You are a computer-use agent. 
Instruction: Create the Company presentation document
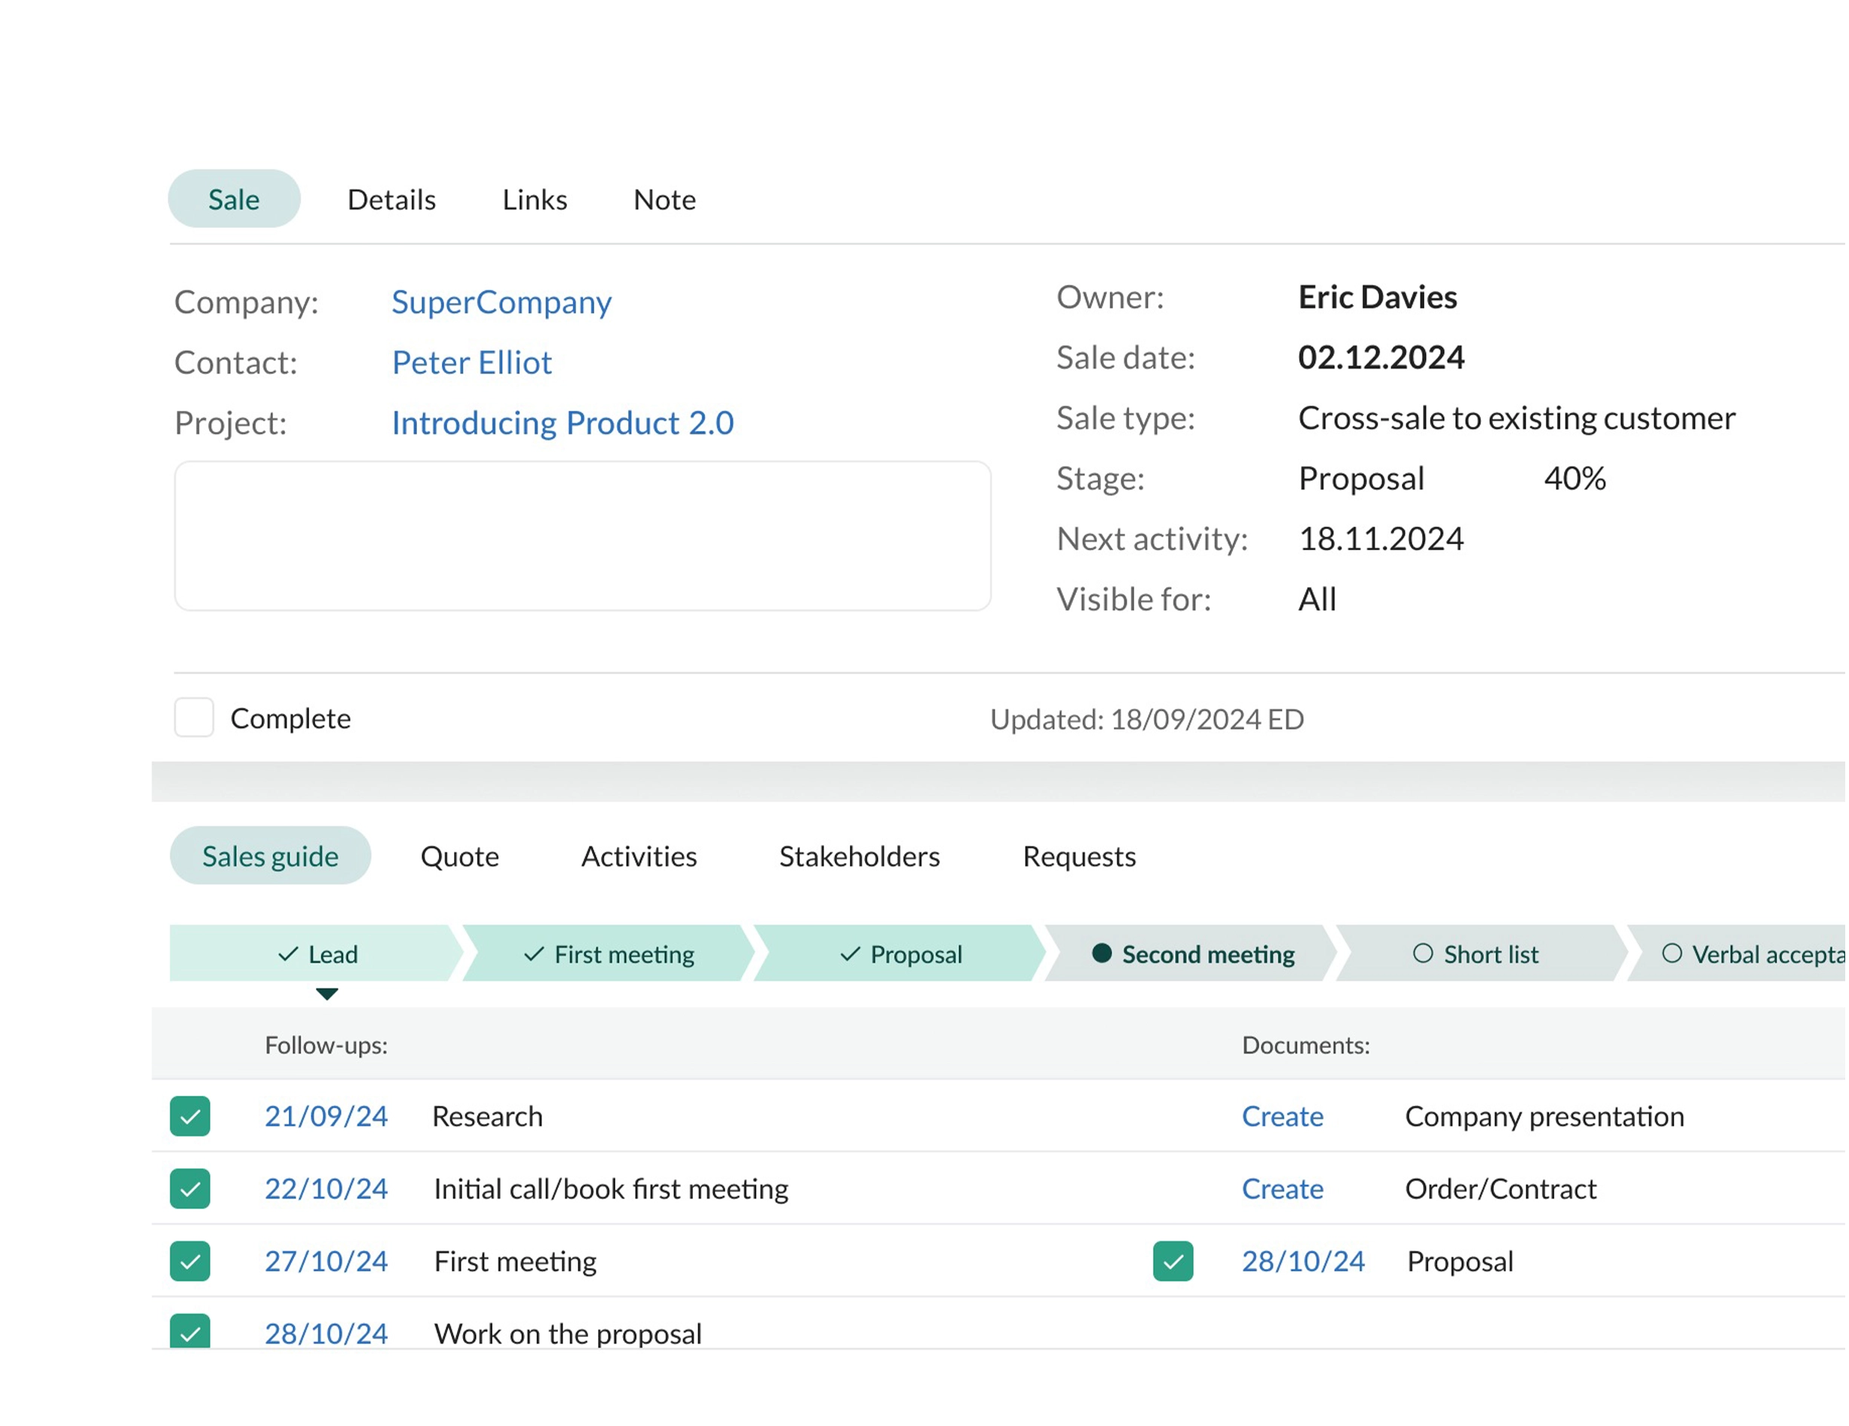coord(1283,1117)
